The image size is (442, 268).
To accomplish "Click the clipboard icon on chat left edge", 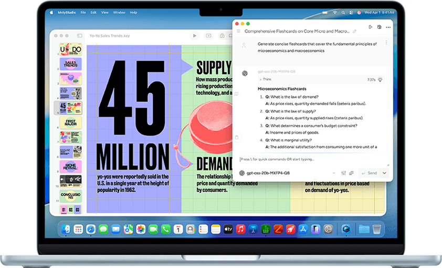I will 237,137.
